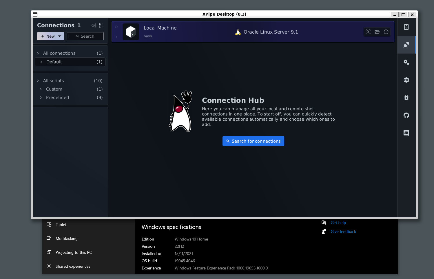Click inside the connections Search field

85,36
